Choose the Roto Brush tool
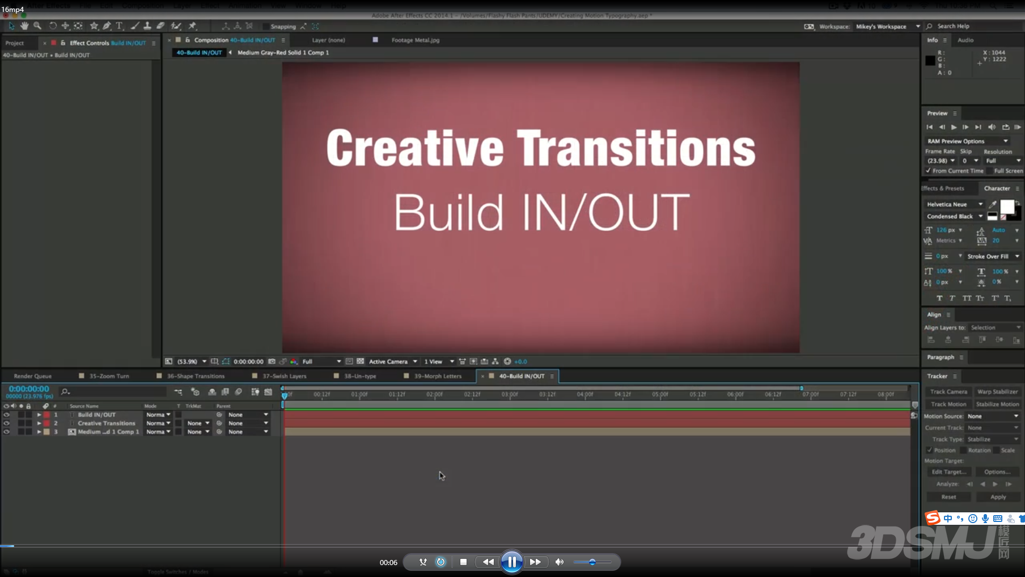This screenshot has width=1025, height=577. 176,26
